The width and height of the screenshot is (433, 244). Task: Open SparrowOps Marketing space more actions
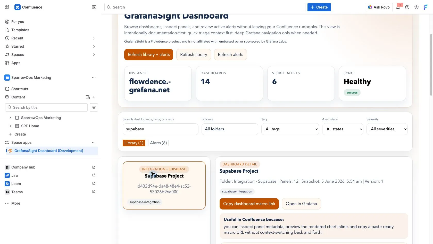(x=94, y=78)
